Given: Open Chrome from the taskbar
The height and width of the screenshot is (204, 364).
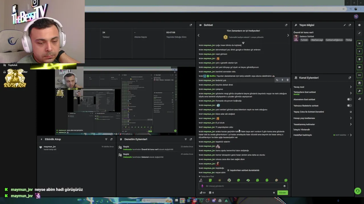Looking at the screenshot, I should coord(182,201).
